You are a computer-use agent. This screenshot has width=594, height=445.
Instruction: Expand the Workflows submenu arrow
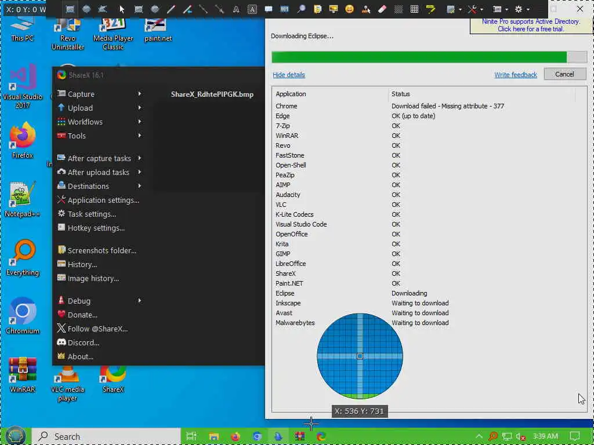click(x=140, y=122)
